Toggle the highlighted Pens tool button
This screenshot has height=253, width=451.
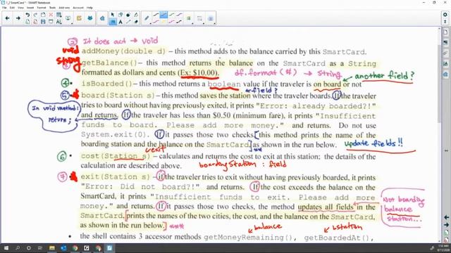[113, 22]
